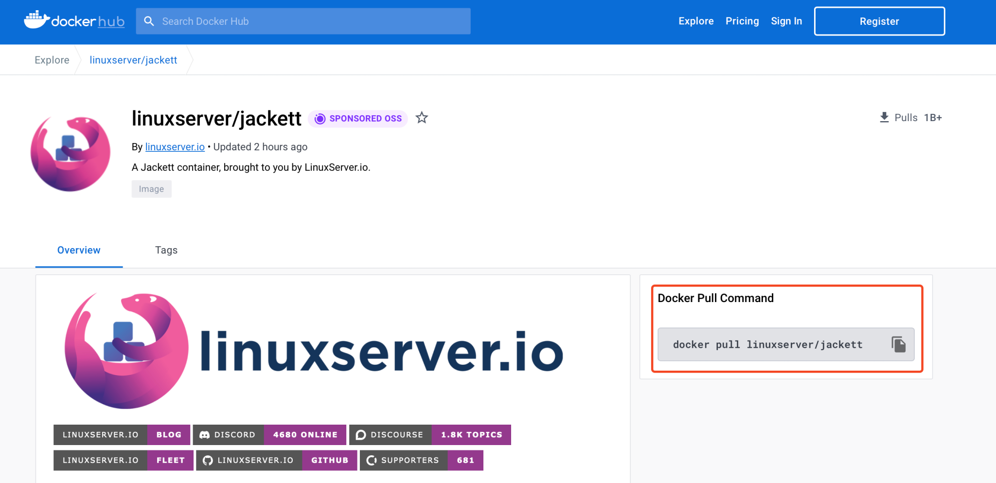Open the Discord 4680 online badge
The image size is (996, 483).
point(269,435)
